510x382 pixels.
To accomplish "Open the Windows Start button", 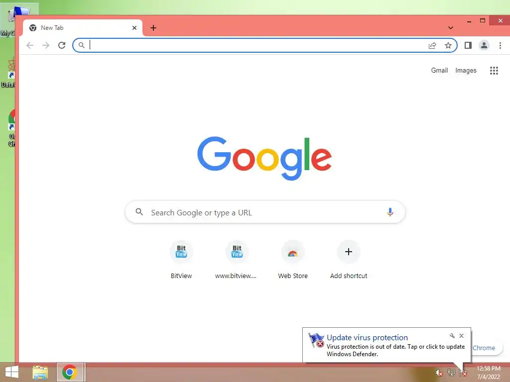I will (12, 372).
